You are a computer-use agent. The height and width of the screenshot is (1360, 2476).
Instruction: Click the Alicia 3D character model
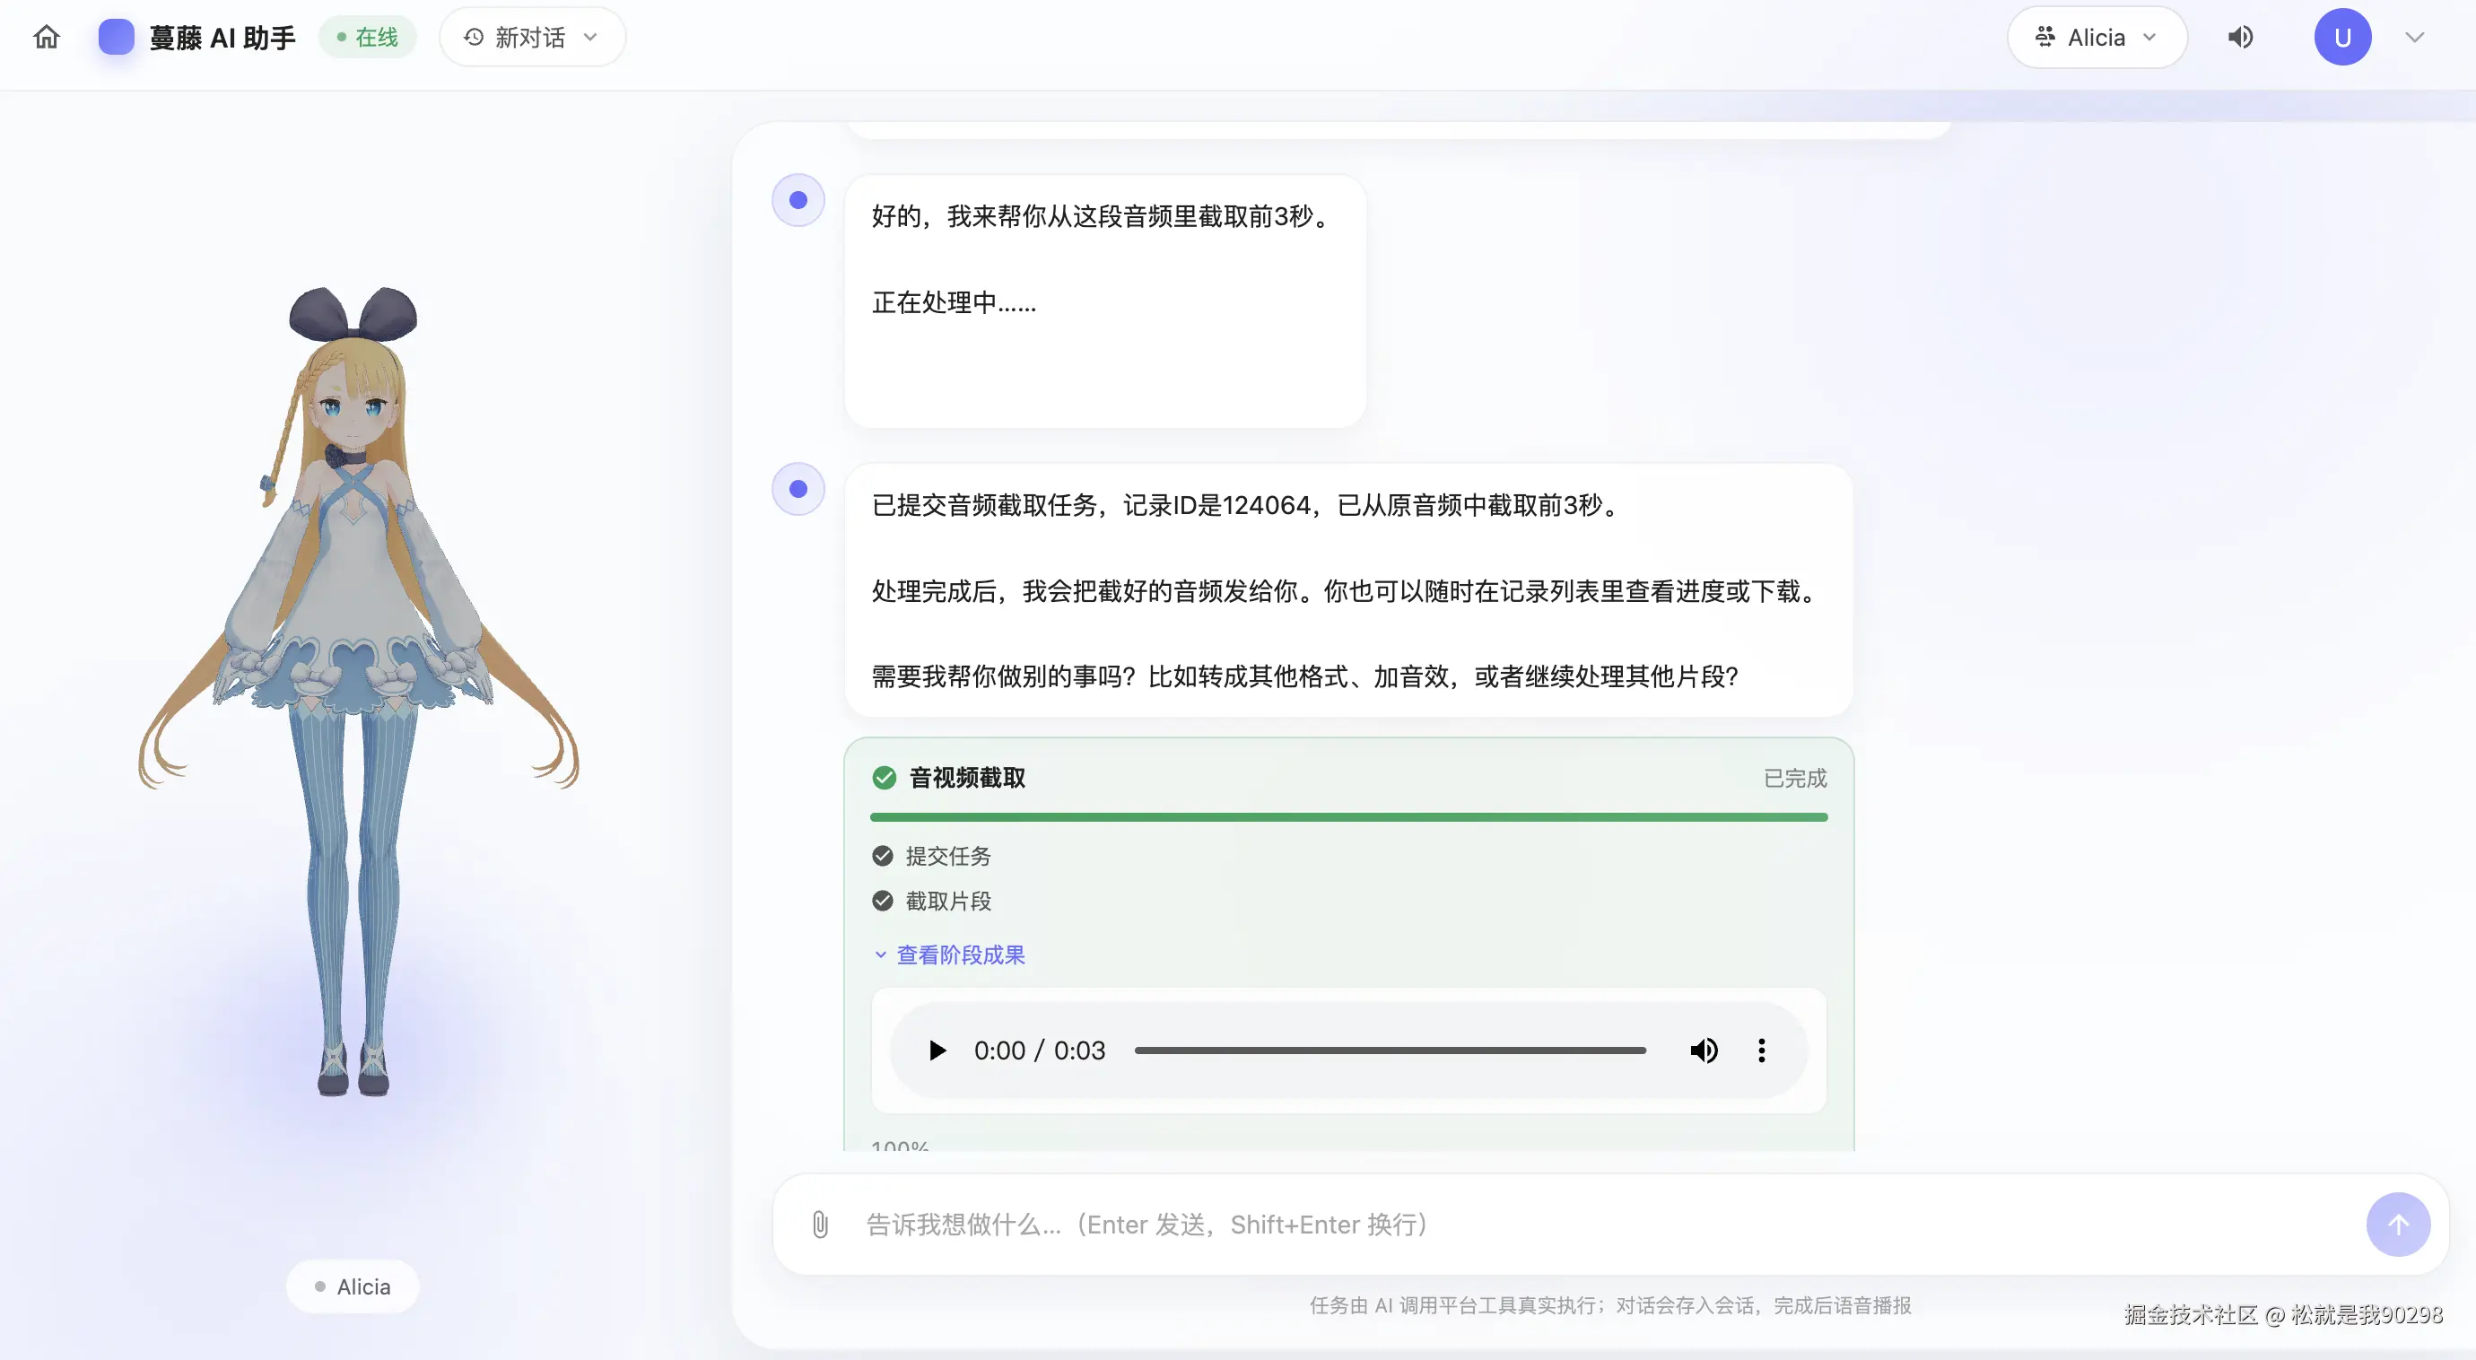[x=355, y=692]
